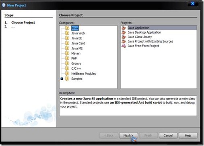Cancel the New Project wizard
The width and height of the screenshot is (204, 146).
pyautogui.click(x=168, y=136)
